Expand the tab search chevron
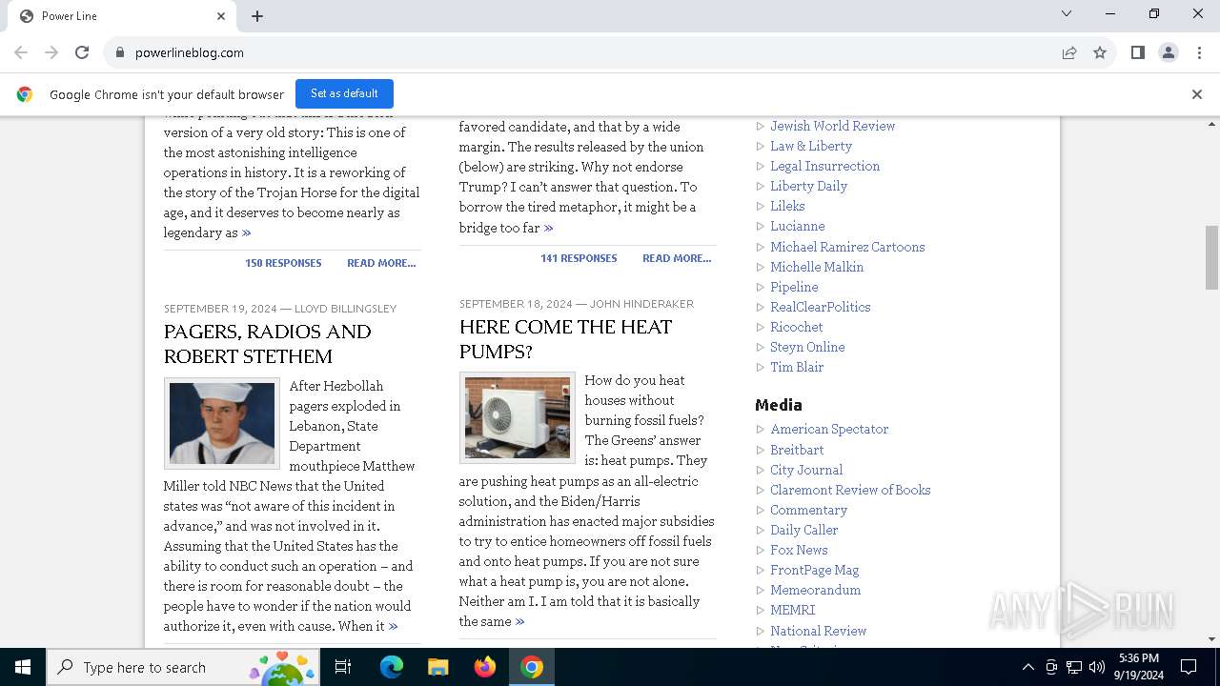This screenshot has height=686, width=1220. [x=1067, y=13]
